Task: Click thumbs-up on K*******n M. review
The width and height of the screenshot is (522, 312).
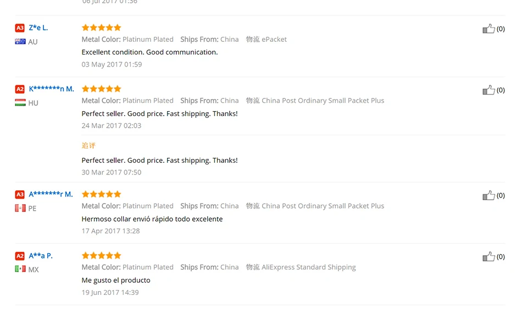Action: click(488, 90)
